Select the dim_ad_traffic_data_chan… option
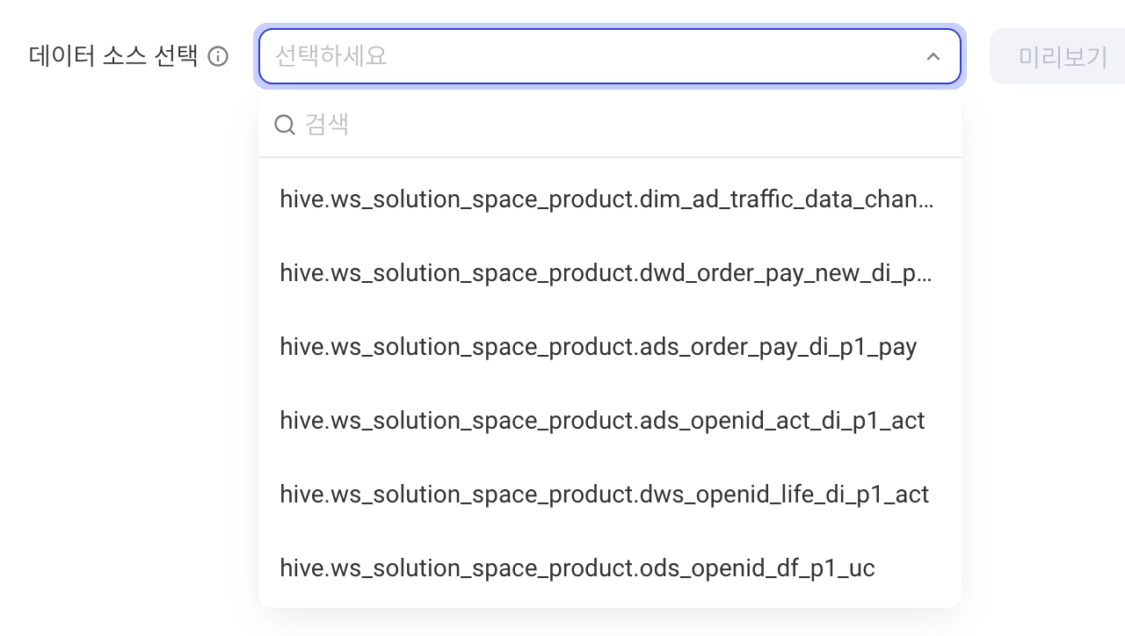Screen dimensions: 1125x636 610,199
